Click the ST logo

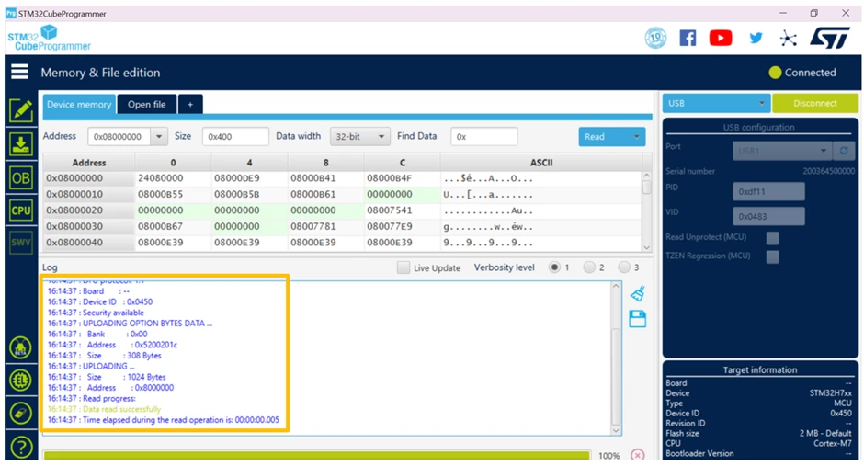(x=829, y=38)
